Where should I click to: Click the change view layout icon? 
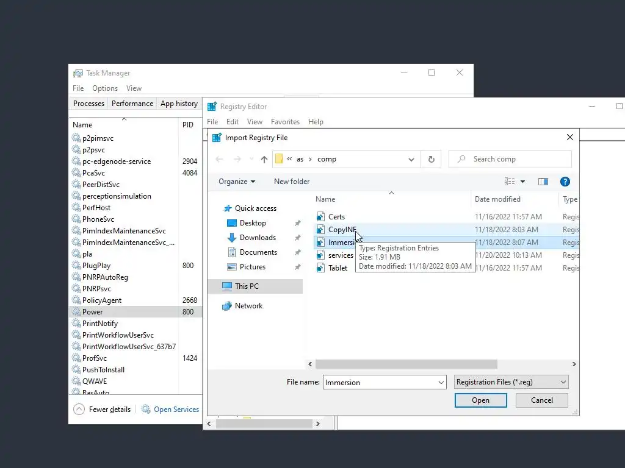(x=510, y=182)
